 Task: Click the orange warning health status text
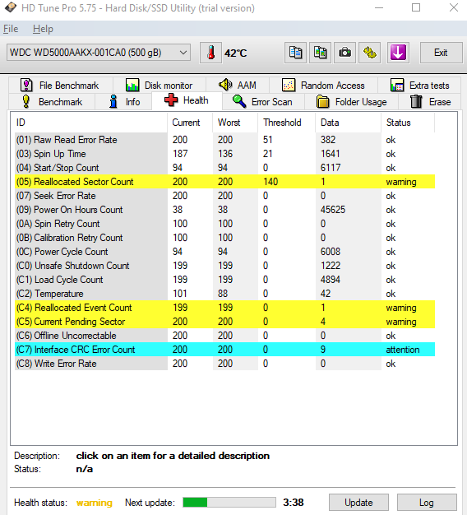coord(95,503)
